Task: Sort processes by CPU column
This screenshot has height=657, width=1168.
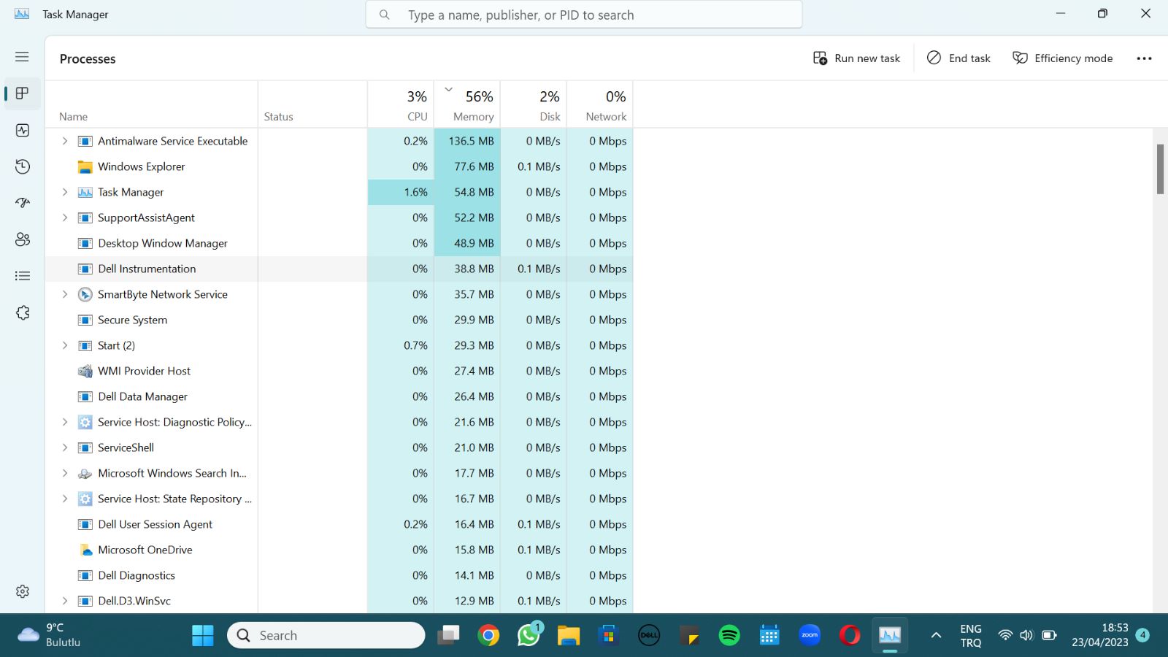Action: (401, 104)
